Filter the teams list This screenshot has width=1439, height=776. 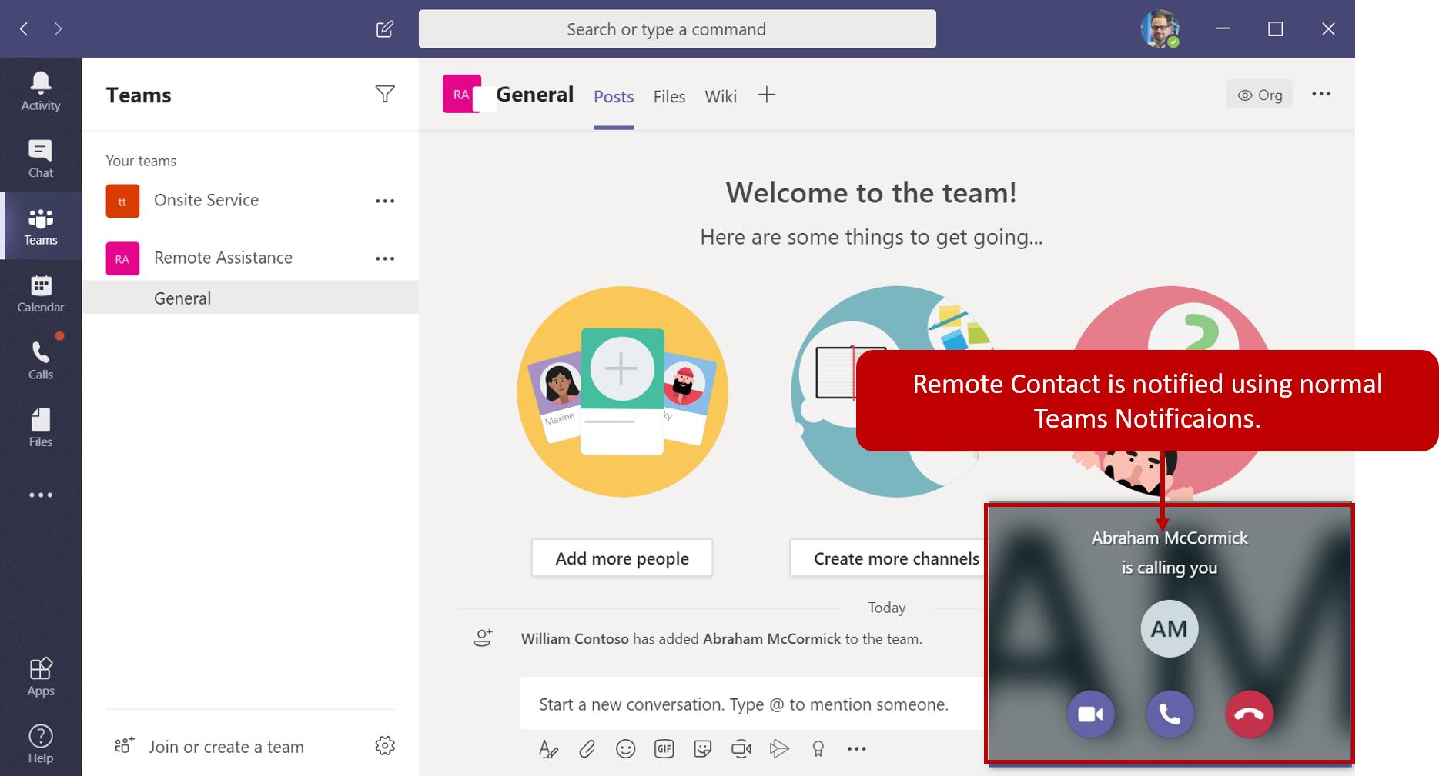tap(385, 94)
